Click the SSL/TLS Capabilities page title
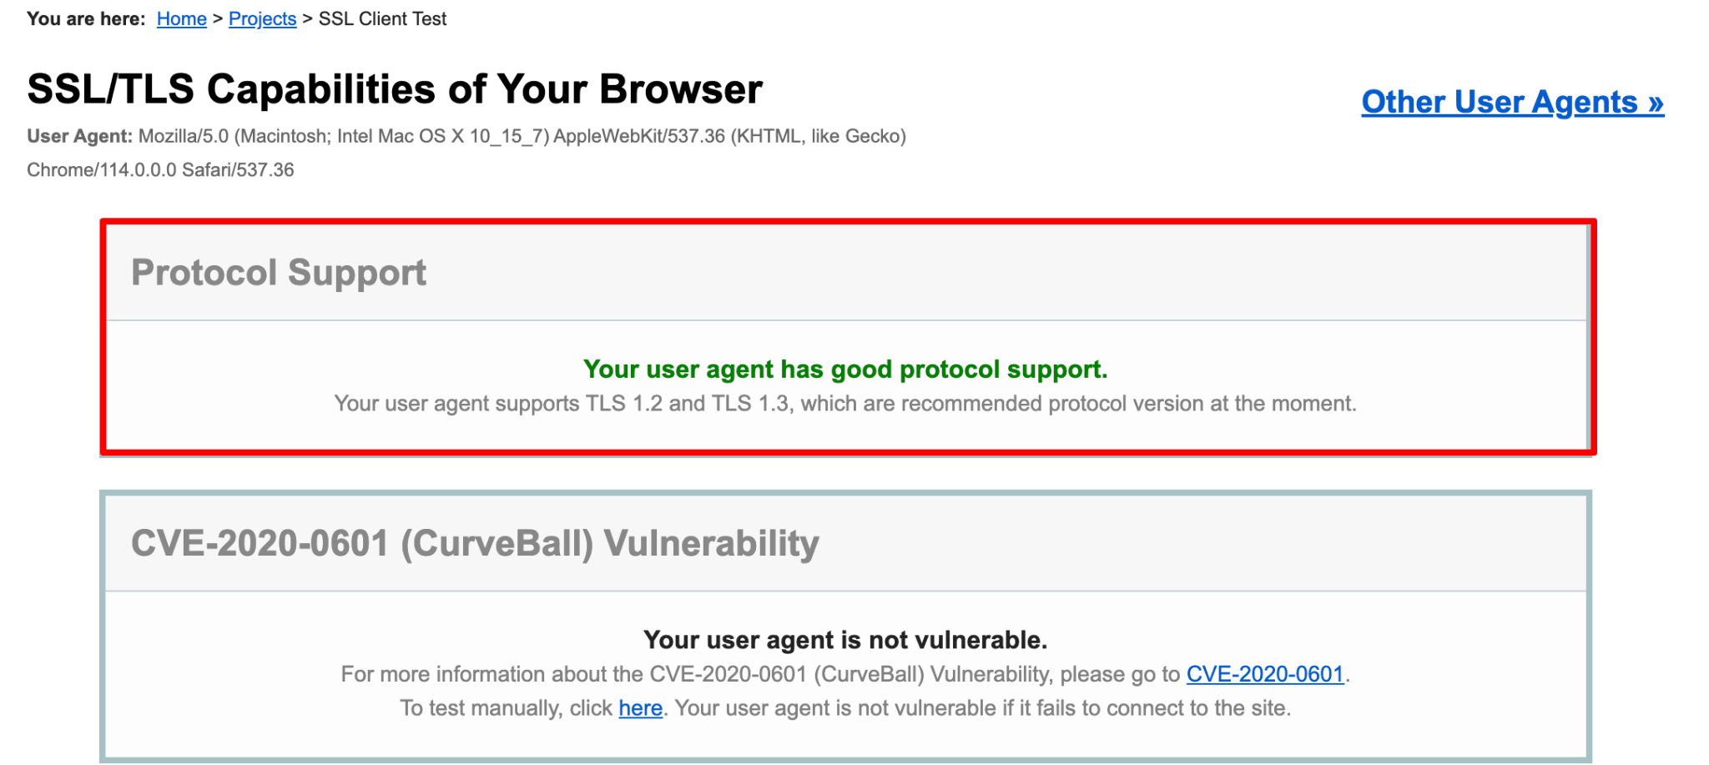Viewport: 1709px width, 765px height. click(394, 88)
